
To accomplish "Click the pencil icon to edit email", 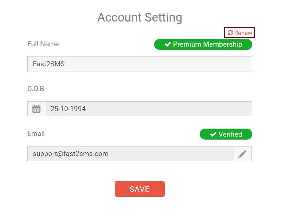I will click(242, 154).
